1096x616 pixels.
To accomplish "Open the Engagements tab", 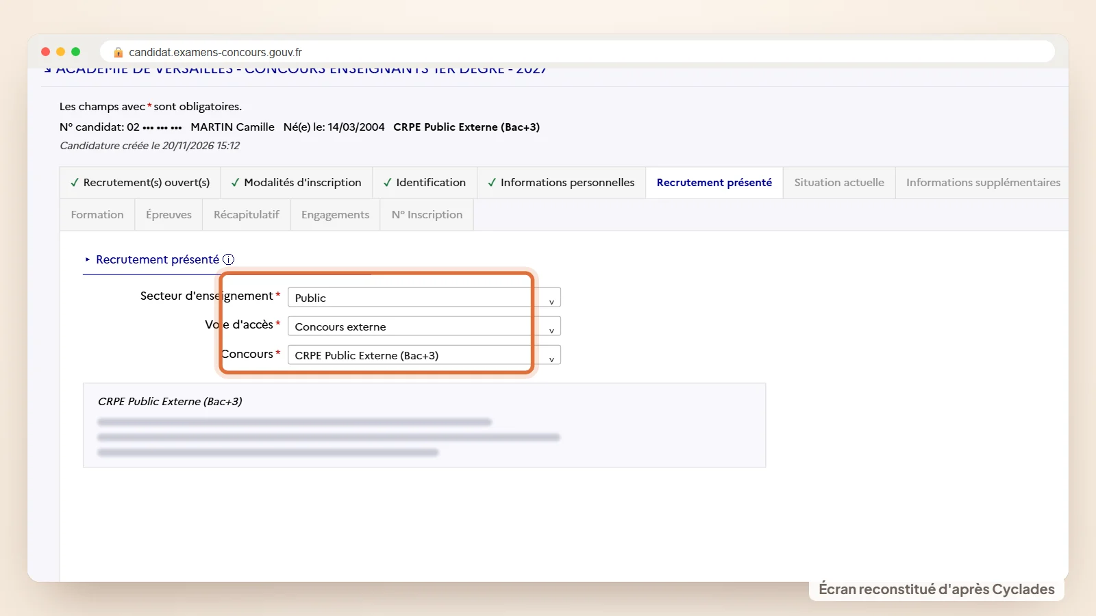I will [336, 215].
